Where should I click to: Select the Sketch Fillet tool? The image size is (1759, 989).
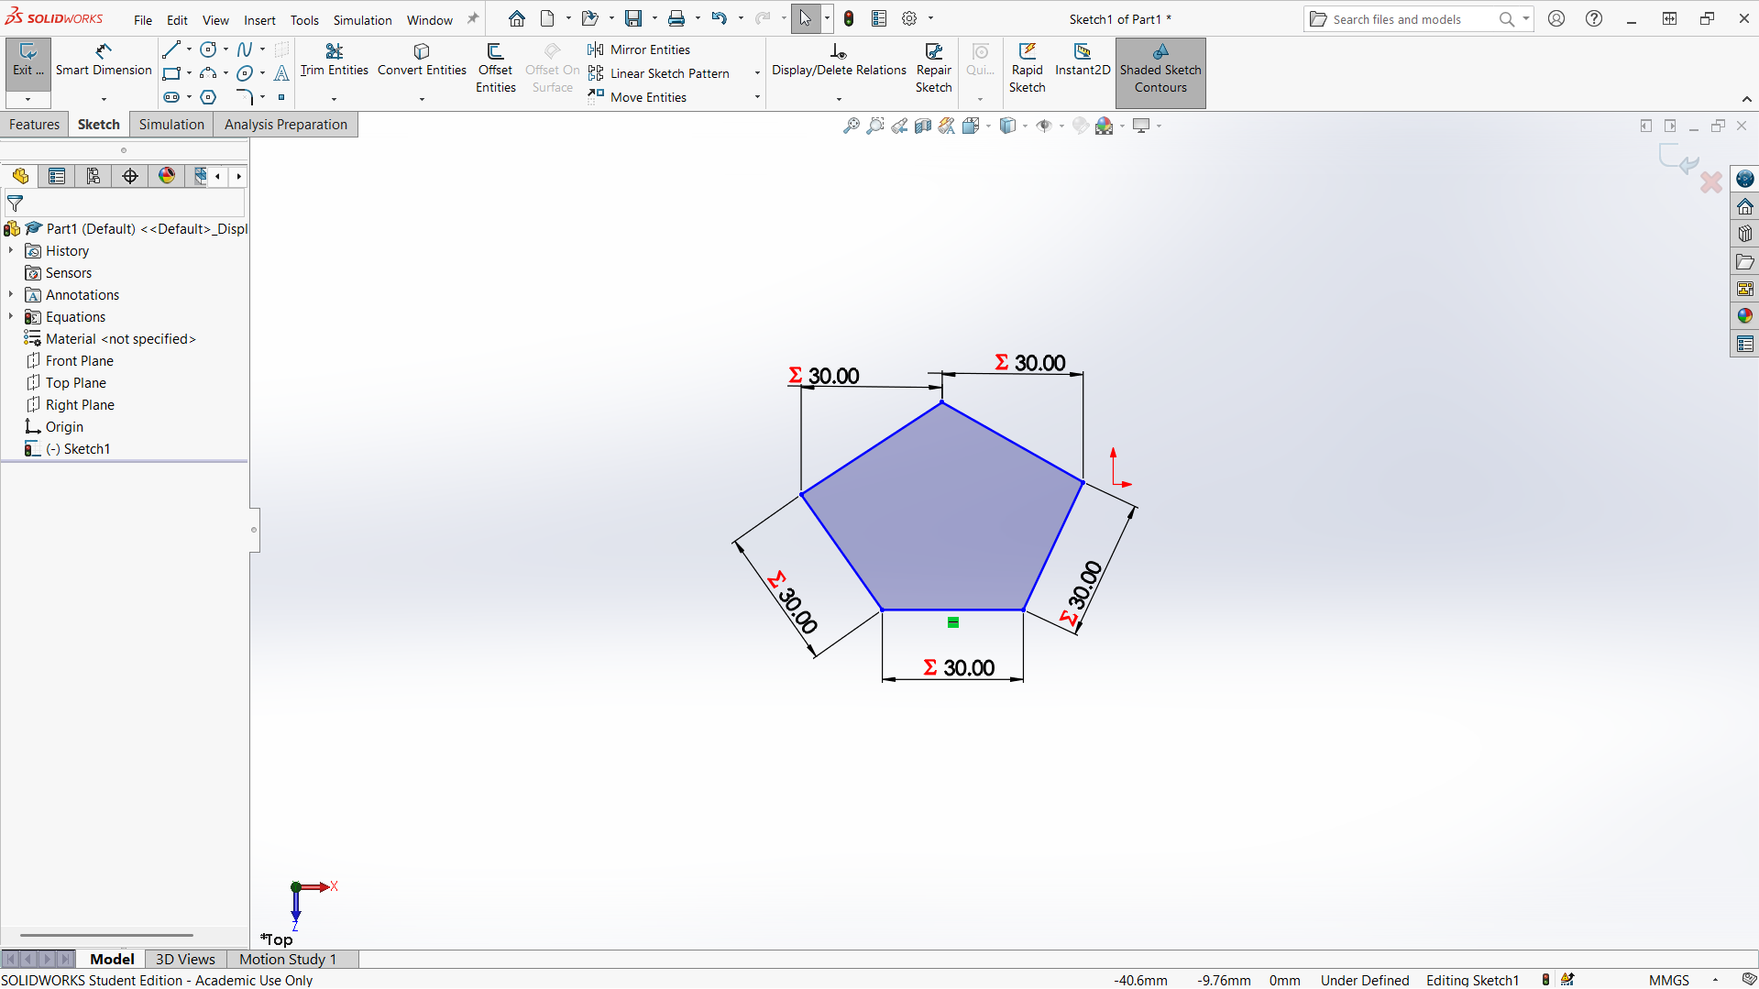click(x=244, y=97)
